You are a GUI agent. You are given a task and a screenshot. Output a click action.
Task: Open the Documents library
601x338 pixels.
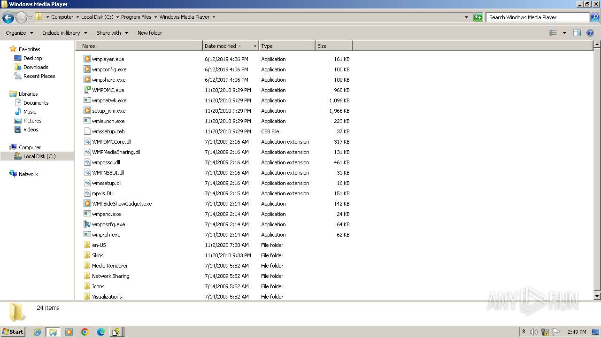(x=36, y=103)
